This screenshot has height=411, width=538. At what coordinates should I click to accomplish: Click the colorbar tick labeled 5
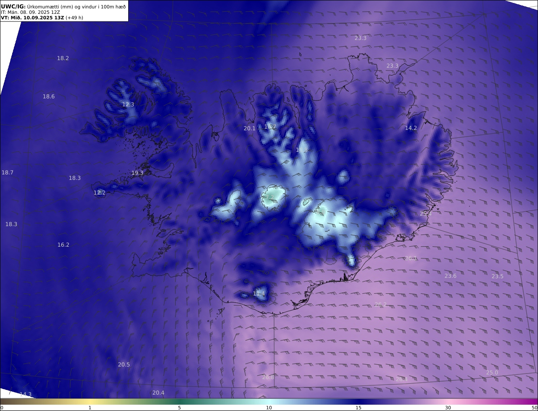[x=179, y=408]
